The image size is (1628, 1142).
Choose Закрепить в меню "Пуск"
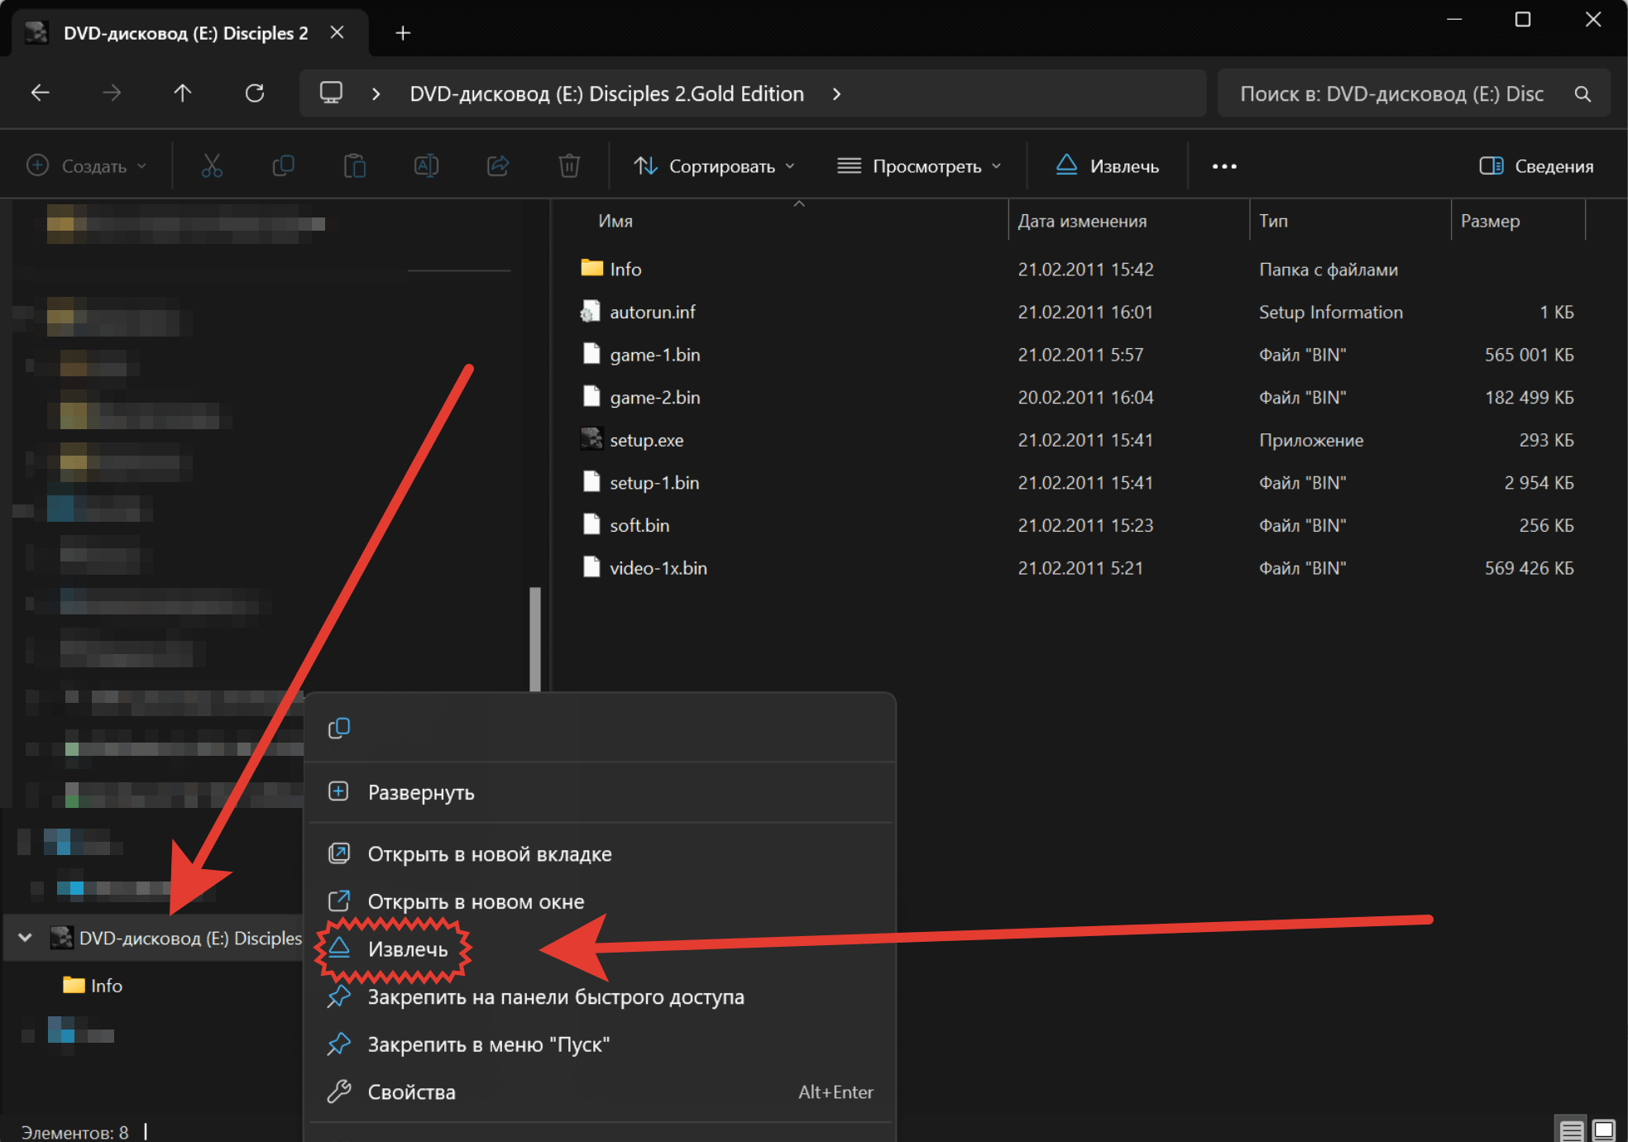(601, 1044)
